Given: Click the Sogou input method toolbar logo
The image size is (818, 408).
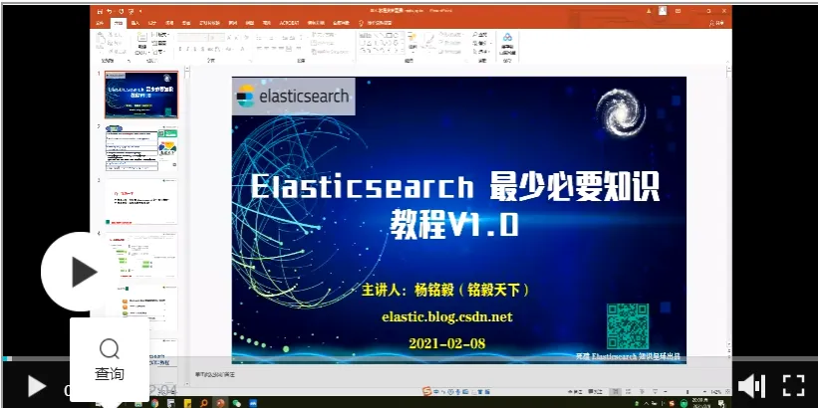Looking at the screenshot, I should click(x=427, y=391).
